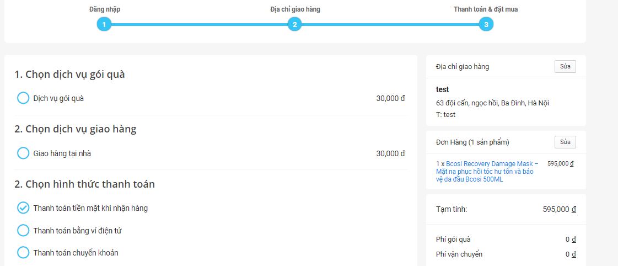Click the Dịch vụ gói quà label text
This screenshot has height=266, width=618.
coord(58,98)
